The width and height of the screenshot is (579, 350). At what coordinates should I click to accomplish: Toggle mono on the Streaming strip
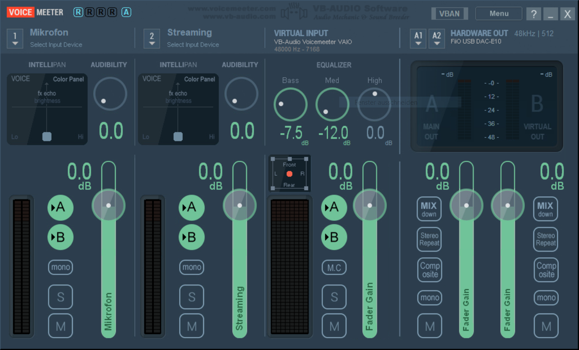pyautogui.click(x=192, y=267)
